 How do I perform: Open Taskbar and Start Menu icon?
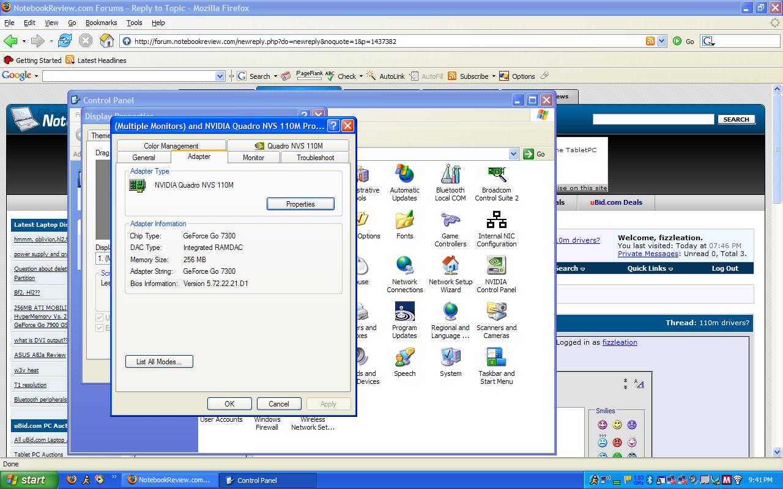(496, 366)
